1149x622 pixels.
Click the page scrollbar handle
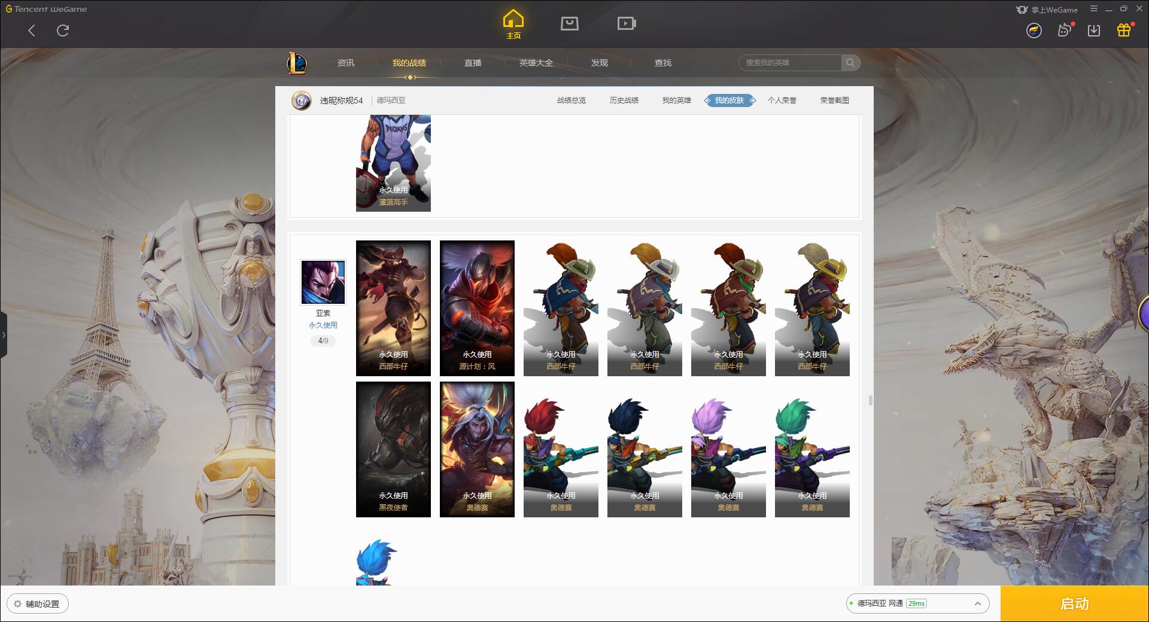(x=870, y=400)
